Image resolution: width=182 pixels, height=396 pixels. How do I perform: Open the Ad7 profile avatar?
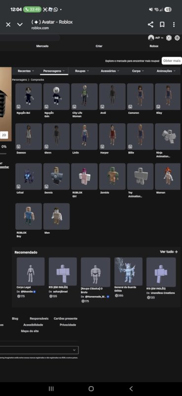click(151, 38)
